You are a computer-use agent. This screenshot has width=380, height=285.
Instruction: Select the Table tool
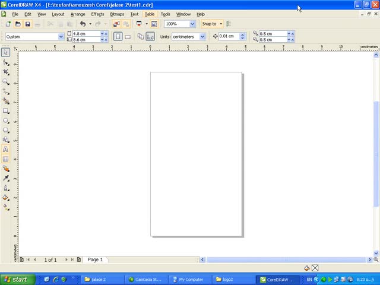pyautogui.click(x=5, y=159)
